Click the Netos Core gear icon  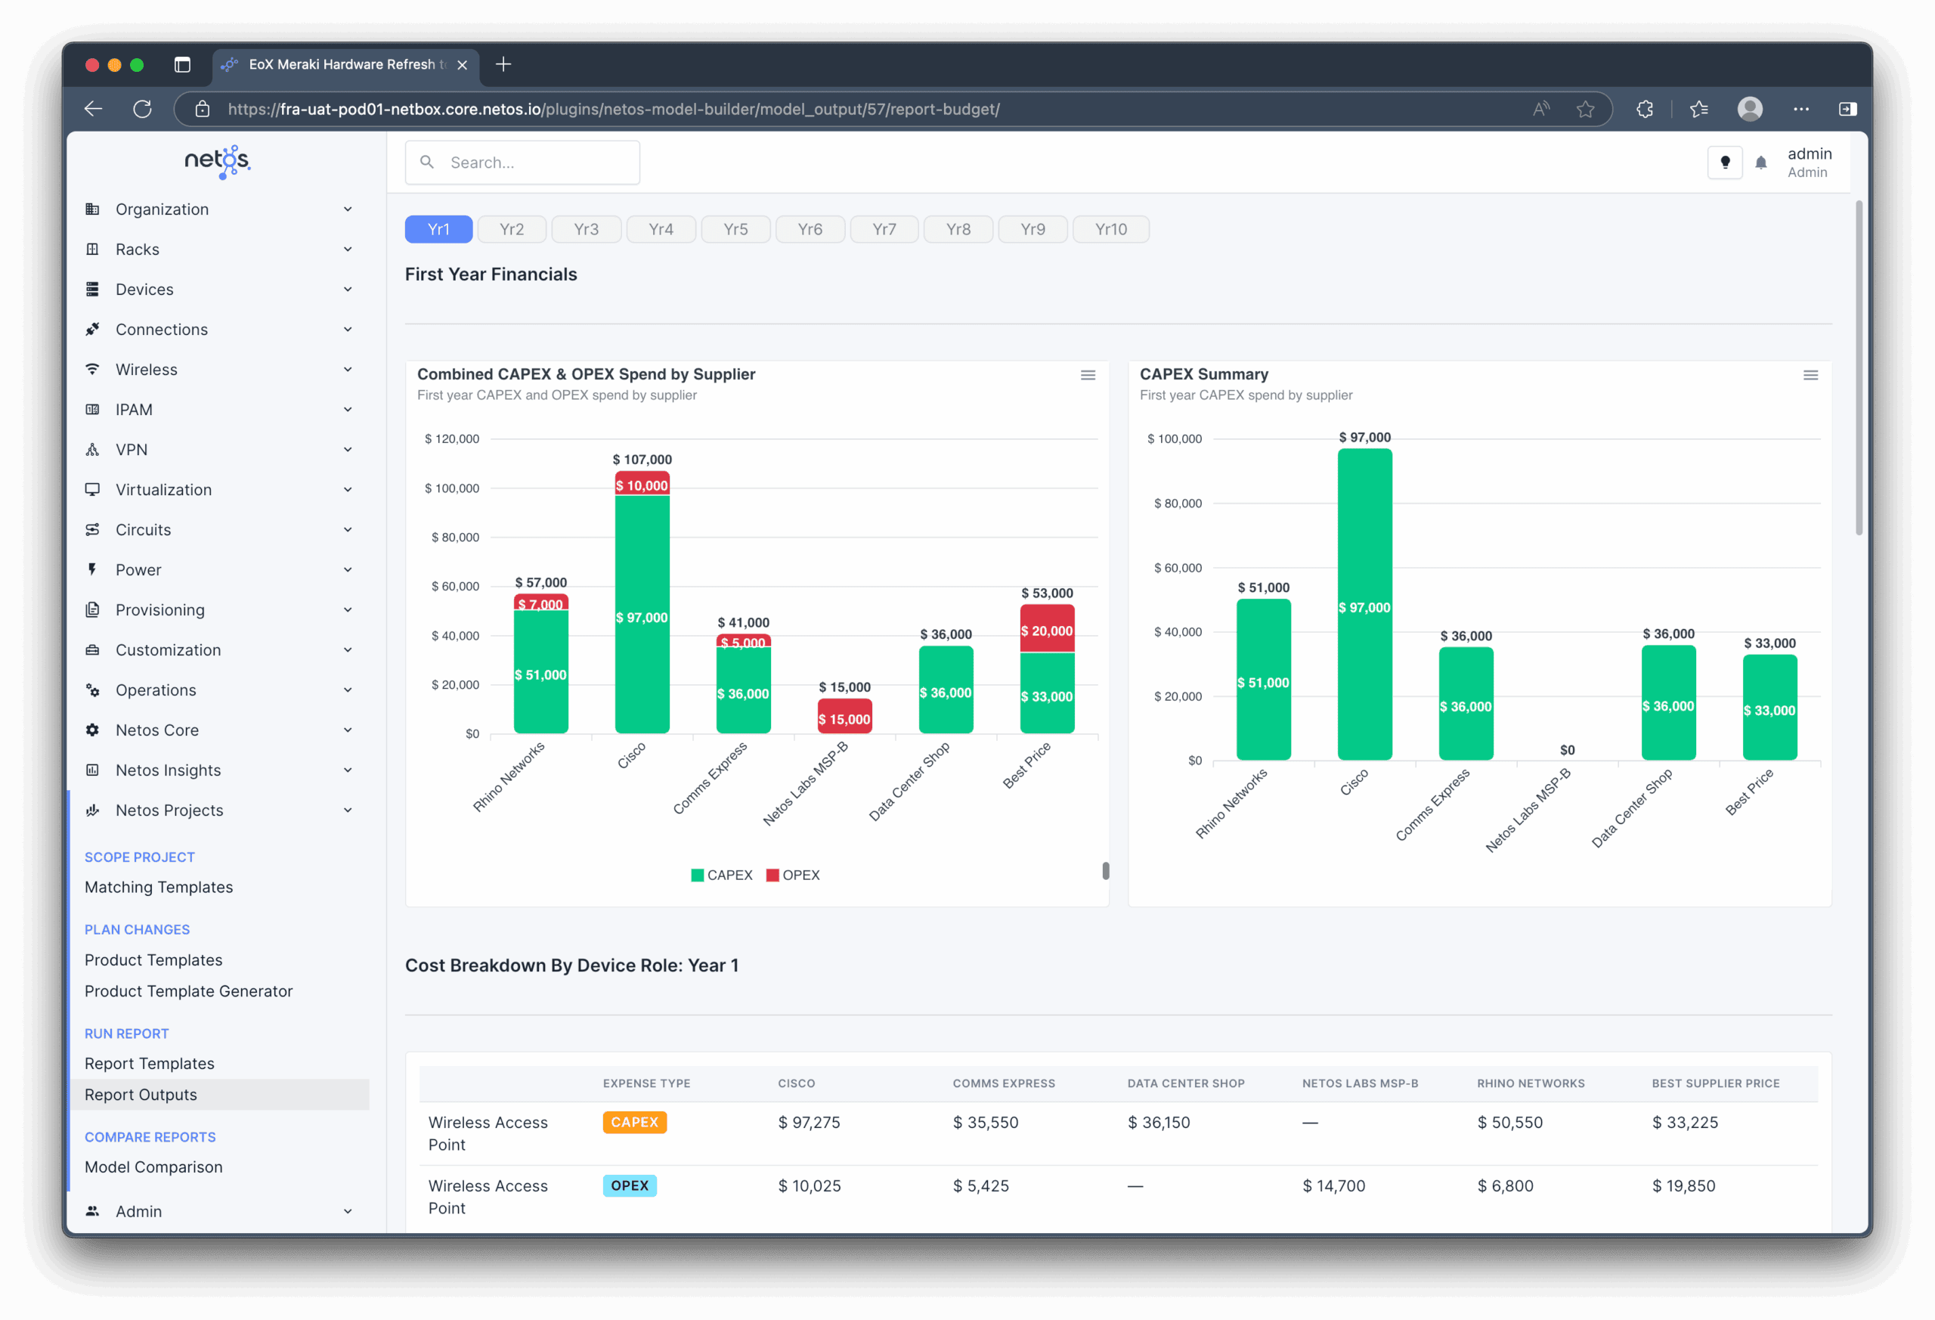click(92, 730)
